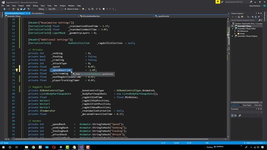Expand the References node

coord(235,31)
